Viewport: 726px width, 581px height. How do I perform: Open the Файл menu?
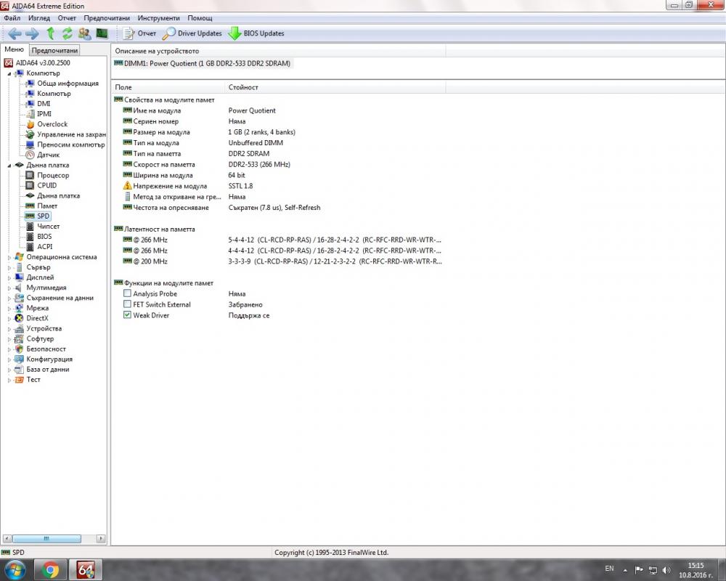[x=12, y=18]
